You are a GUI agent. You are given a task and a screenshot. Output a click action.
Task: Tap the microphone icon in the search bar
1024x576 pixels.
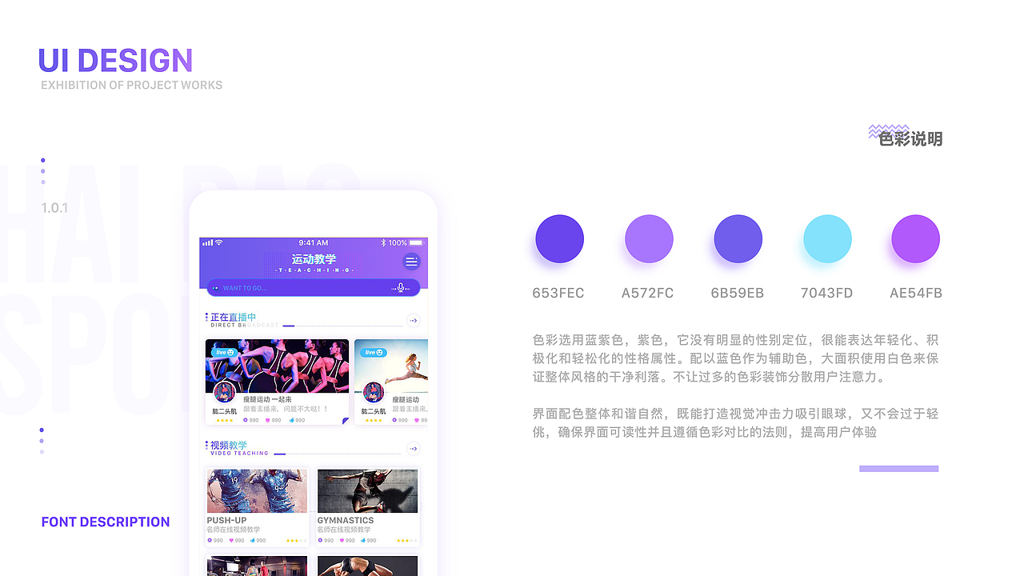(401, 288)
